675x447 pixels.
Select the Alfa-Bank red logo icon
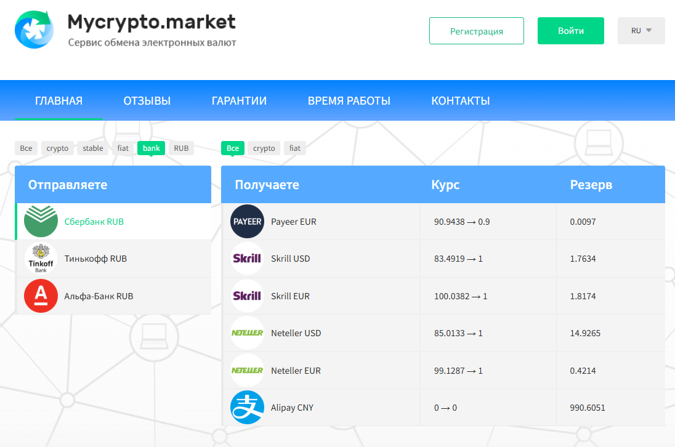click(41, 296)
